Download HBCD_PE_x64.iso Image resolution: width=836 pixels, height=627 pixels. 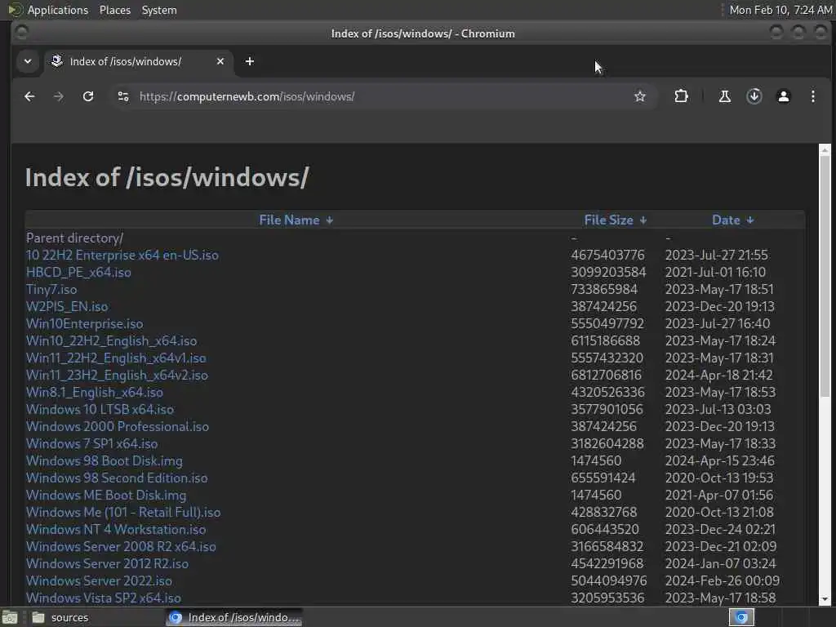click(x=78, y=272)
